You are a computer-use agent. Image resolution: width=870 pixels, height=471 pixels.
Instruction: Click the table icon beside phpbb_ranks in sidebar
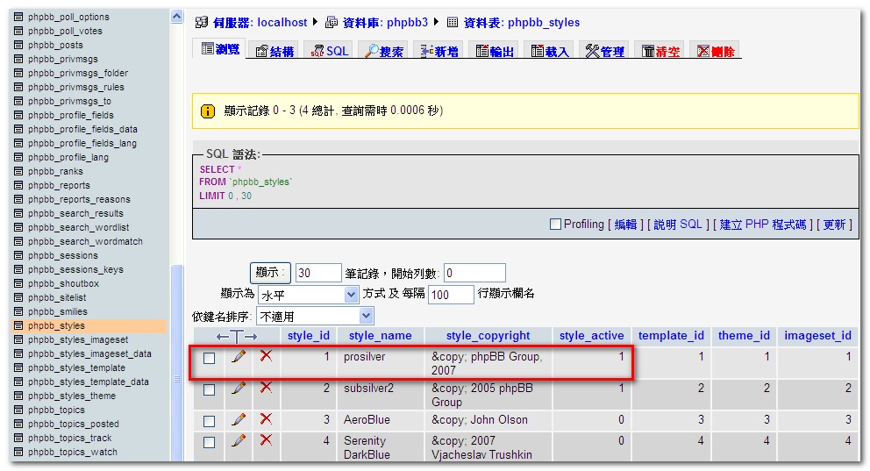18,171
